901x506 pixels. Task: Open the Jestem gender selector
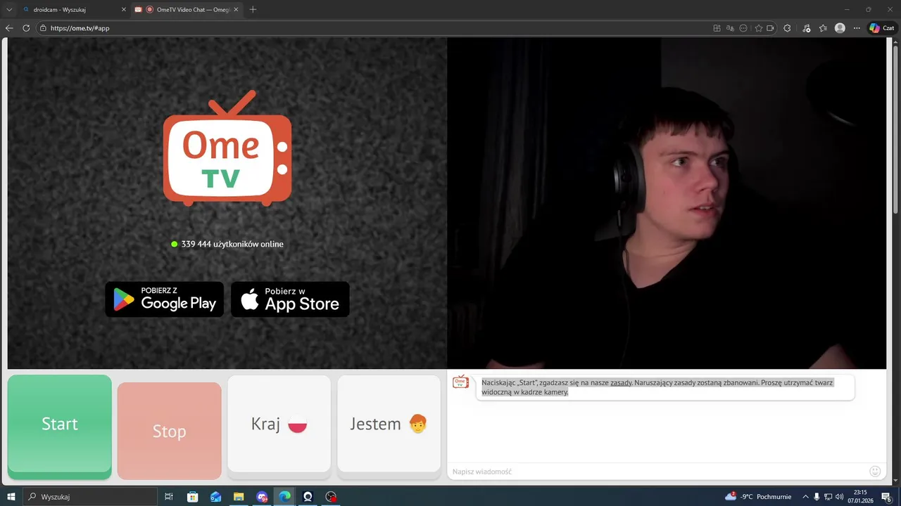(x=389, y=424)
